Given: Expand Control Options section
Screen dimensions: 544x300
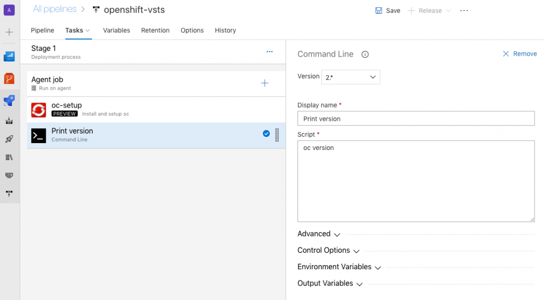Looking at the screenshot, I should pyautogui.click(x=328, y=250).
